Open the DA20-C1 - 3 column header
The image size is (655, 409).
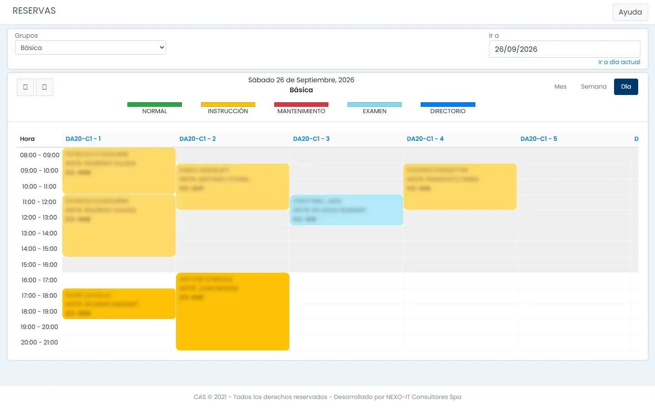click(x=311, y=139)
